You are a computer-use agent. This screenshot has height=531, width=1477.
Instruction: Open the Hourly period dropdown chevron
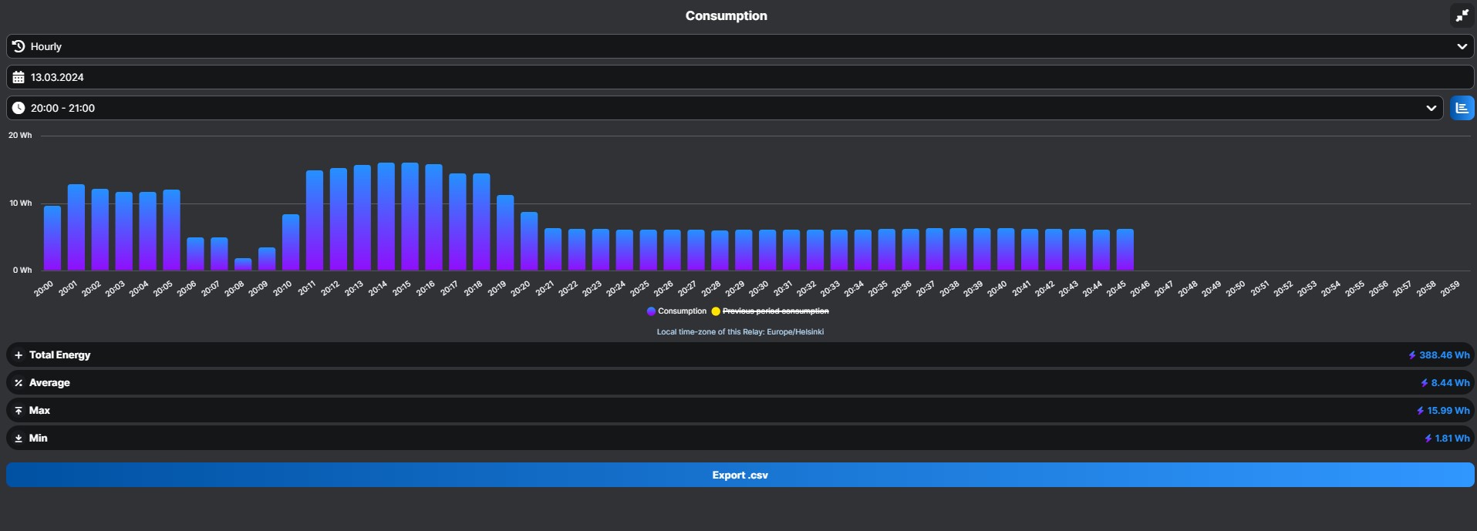pos(1462,46)
